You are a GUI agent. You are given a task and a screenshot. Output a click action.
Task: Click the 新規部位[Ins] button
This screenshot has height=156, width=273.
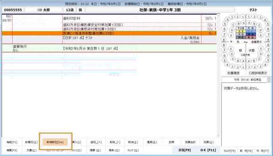point(55,142)
